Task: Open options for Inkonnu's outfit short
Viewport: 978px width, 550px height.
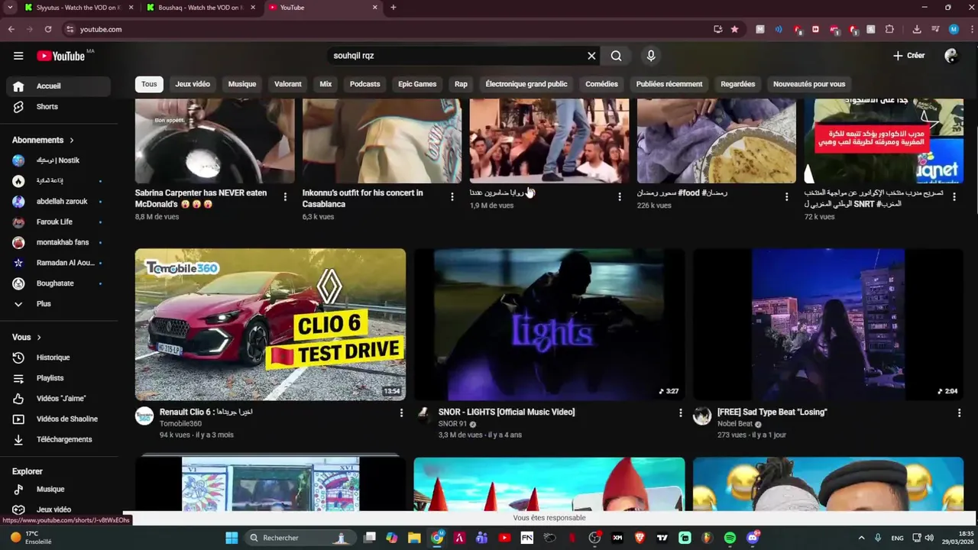Action: pos(452,197)
